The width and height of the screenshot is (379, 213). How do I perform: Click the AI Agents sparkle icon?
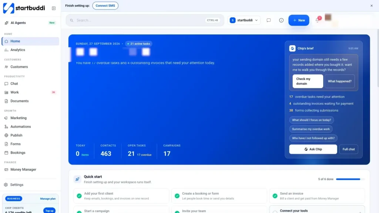(7, 23)
